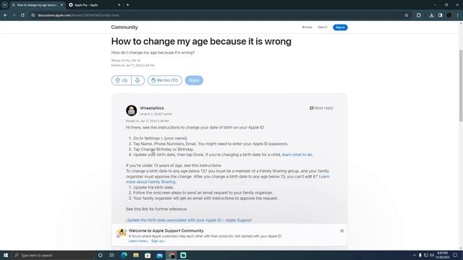
Task: Open WheelieNick's profile avatar
Action: pos(132,110)
